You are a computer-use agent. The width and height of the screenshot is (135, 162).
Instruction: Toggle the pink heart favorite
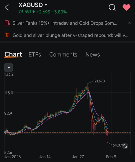126,7
